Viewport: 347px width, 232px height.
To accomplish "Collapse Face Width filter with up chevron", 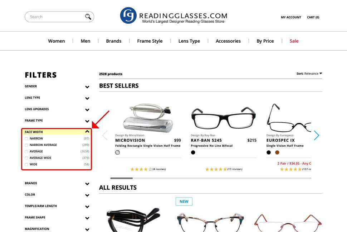I will click(87, 132).
